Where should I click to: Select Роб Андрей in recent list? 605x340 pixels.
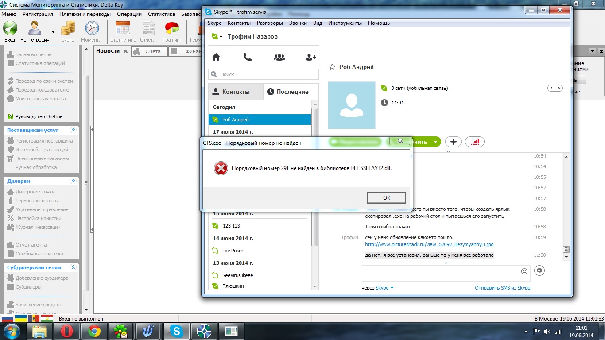click(x=260, y=120)
